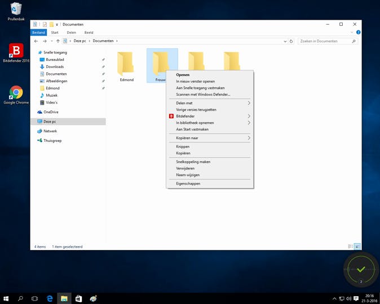Screen dimensions: 380x304
Task: Open the Prullenbak recycle bin icon
Action: [x=16, y=9]
